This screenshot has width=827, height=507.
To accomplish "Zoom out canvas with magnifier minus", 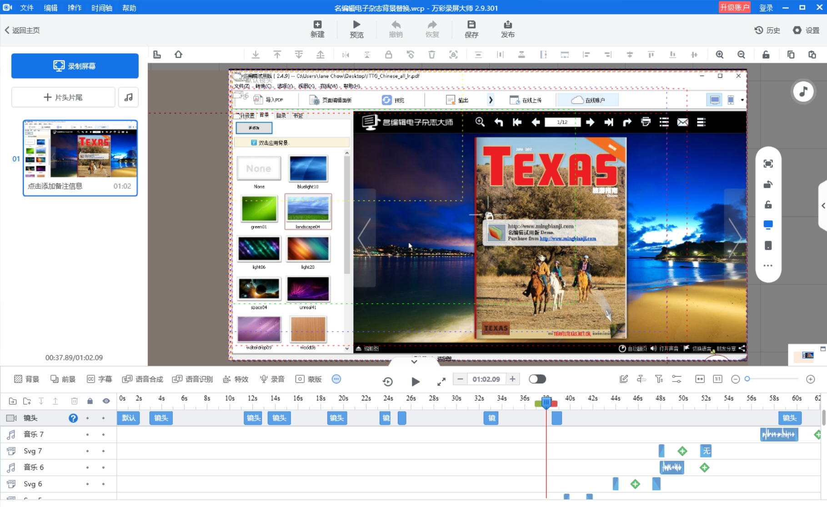I will pos(742,55).
